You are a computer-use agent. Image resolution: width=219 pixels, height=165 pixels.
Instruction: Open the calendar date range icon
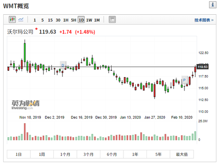(x=112, y=19)
